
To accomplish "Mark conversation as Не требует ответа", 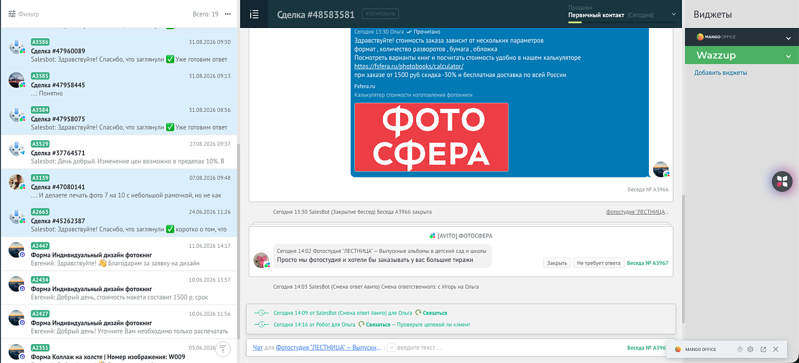I will [599, 263].
